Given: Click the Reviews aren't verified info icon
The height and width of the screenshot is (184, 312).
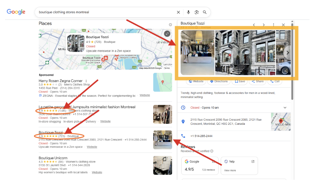Looking at the screenshot, I should click(x=212, y=151).
